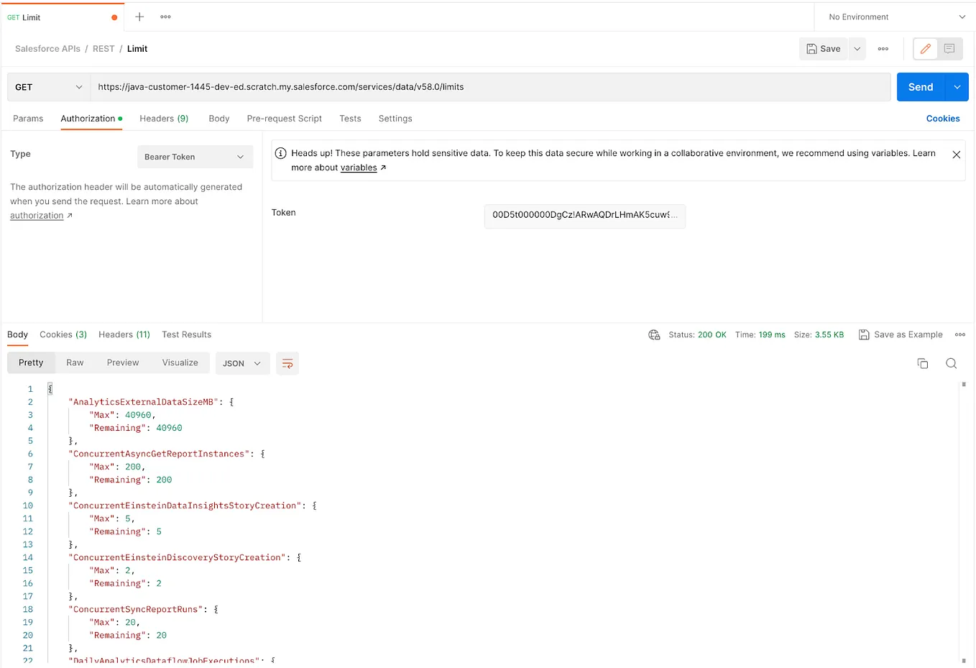Open the GET method dropdown
This screenshot has height=668, width=976.
tap(47, 86)
